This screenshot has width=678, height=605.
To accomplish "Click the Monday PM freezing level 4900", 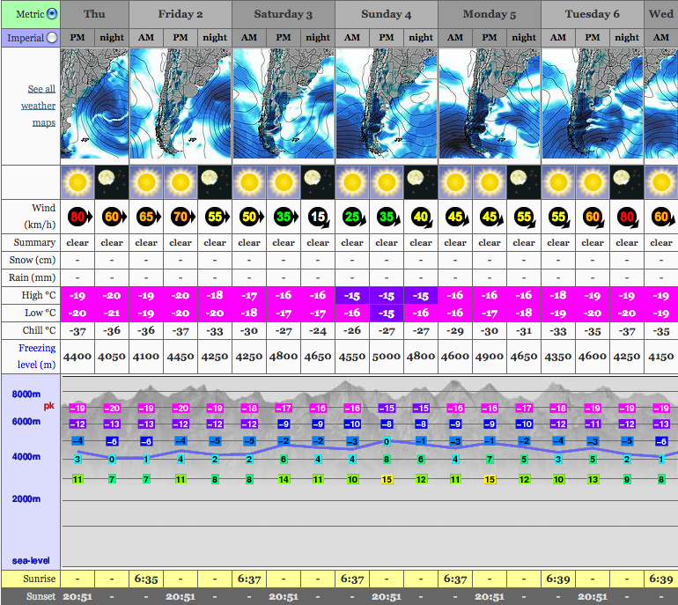I will coord(490,357).
